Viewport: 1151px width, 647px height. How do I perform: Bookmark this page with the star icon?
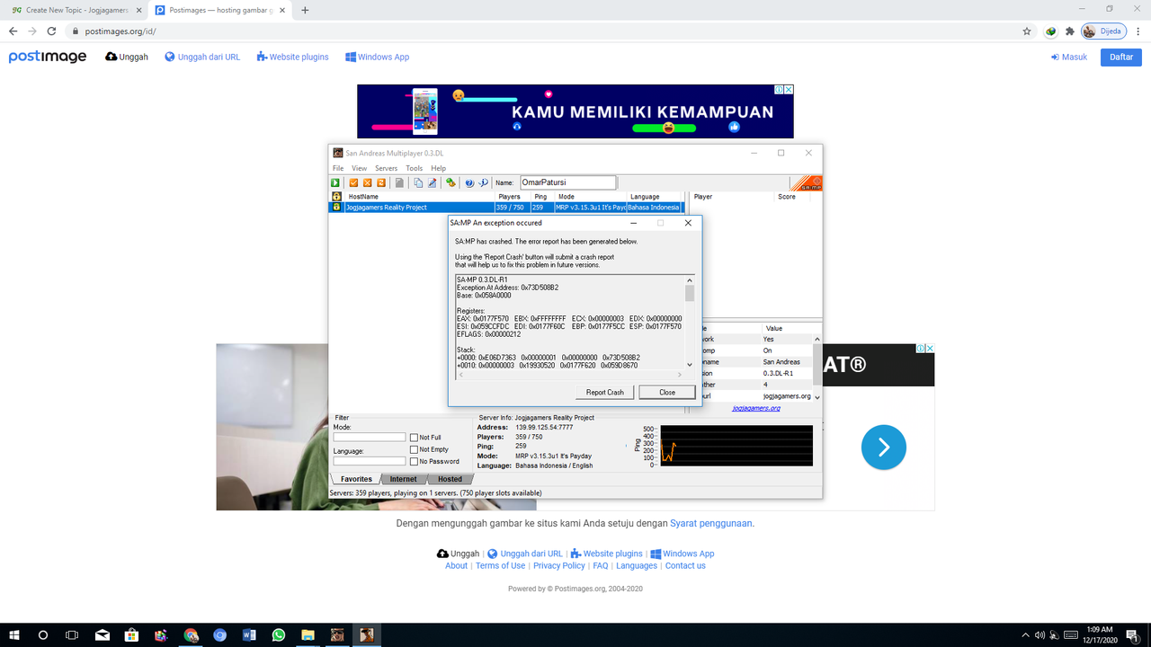coord(1027,31)
